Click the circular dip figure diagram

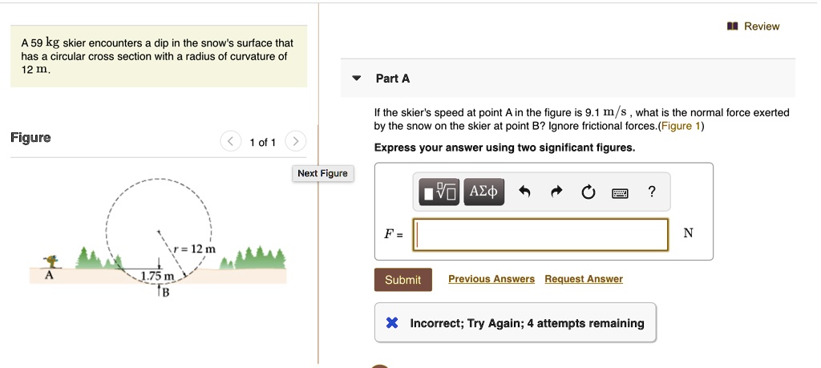click(156, 233)
